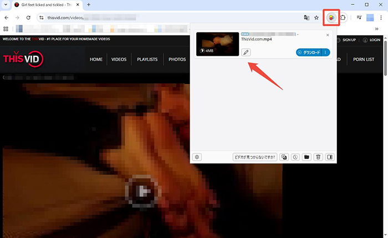Click the copy/multi-window icon in the popup footer
Viewport: 388px width, 238px height.
tap(284, 157)
